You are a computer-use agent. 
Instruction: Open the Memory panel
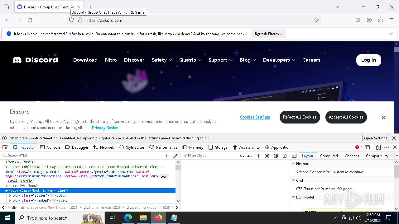pyautogui.click(x=193, y=147)
